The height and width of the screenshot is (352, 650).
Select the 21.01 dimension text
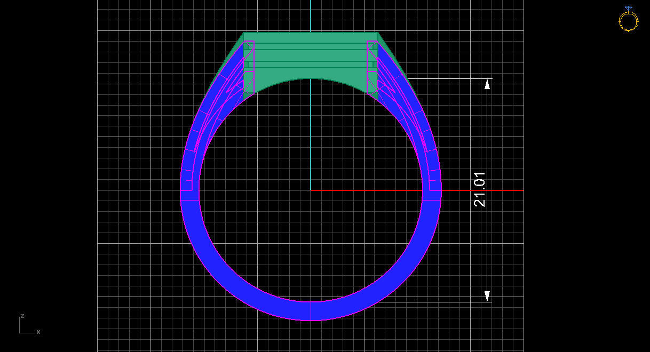tap(479, 189)
